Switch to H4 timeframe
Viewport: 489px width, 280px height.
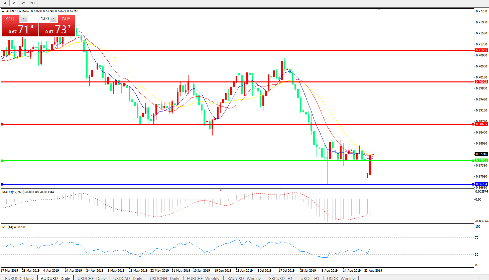[4, 3]
